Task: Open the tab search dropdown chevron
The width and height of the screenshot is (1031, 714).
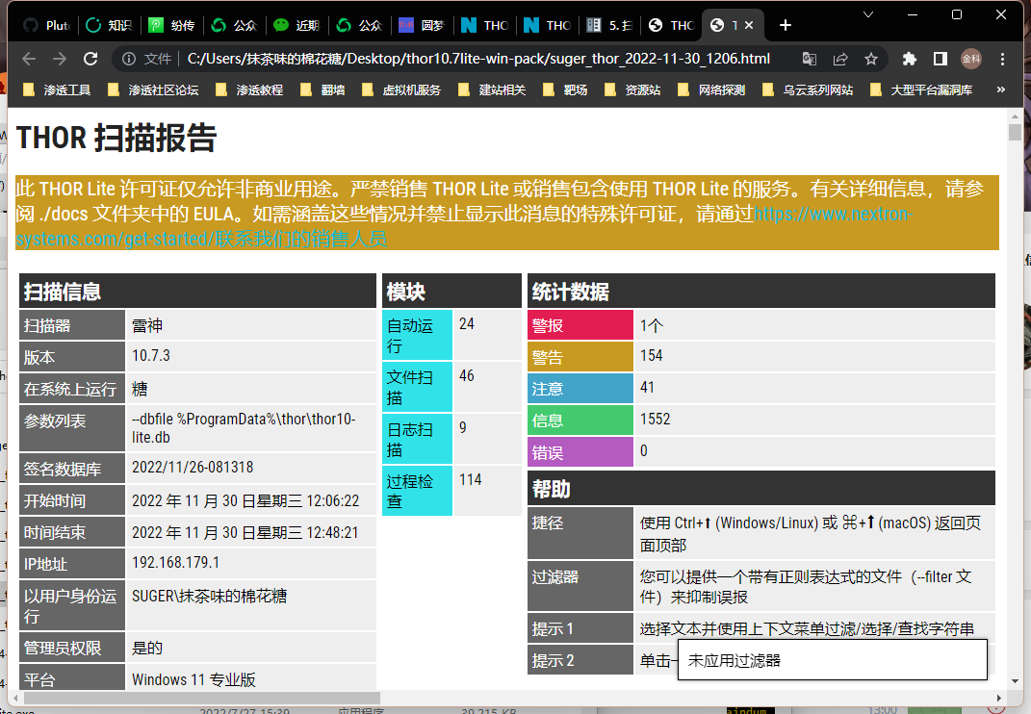Action: 868,14
